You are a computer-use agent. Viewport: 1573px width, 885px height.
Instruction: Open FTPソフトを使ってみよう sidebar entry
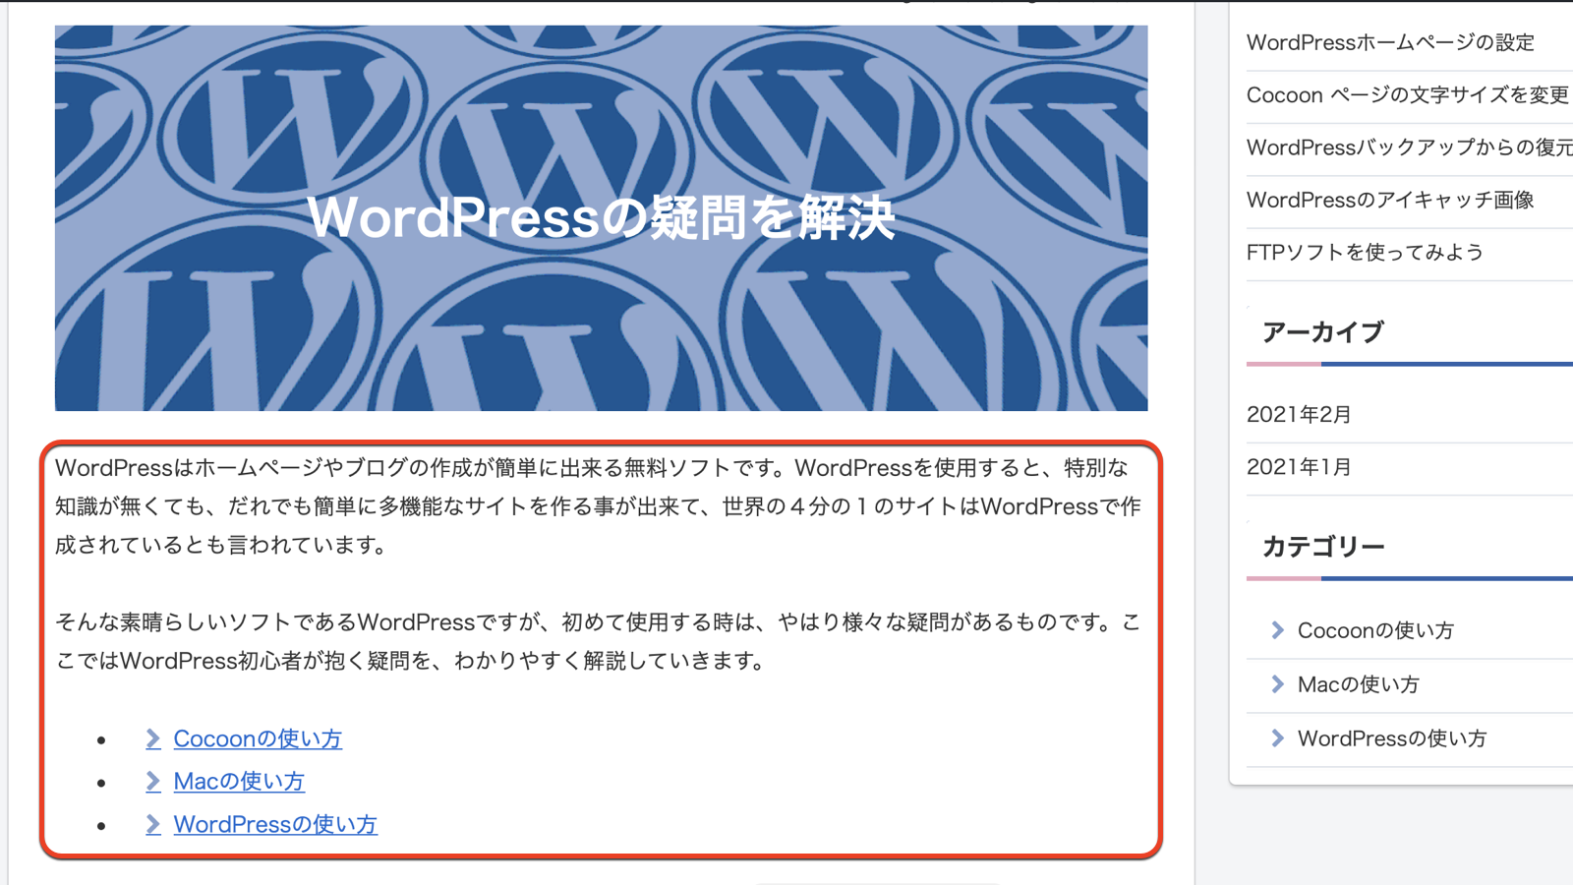tap(1365, 252)
